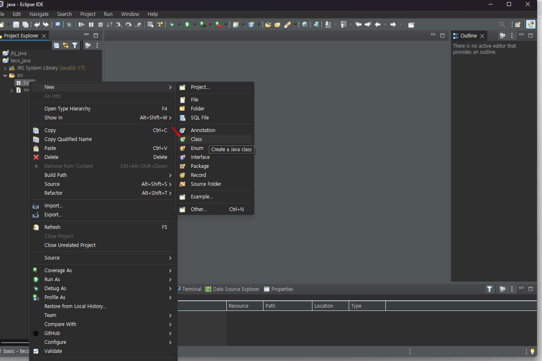Click the Step Return debug icon
This screenshot has height=361, width=542.
coord(138,24)
